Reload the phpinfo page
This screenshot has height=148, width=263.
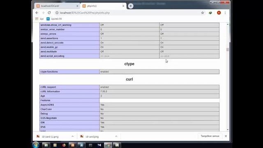coord(49,13)
